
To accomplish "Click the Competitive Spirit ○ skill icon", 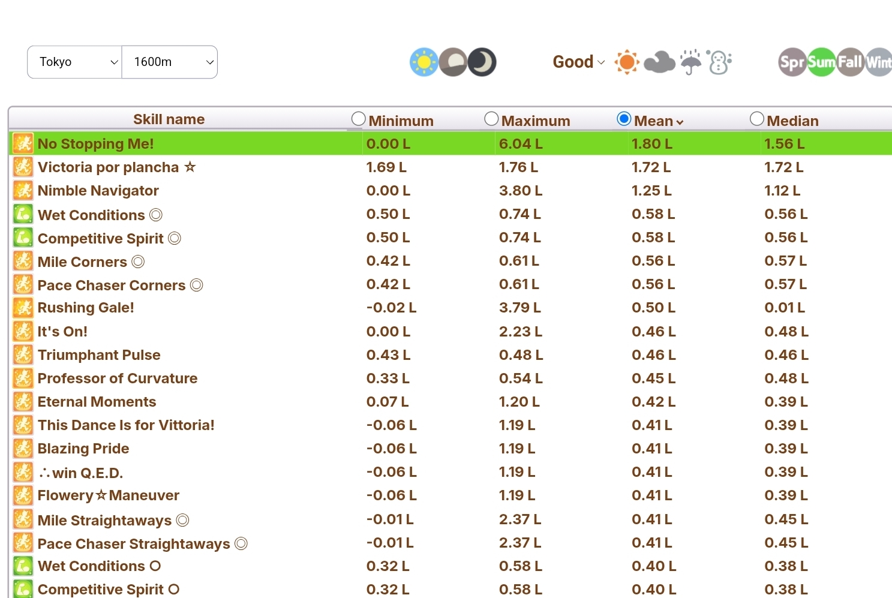I will coord(23,589).
